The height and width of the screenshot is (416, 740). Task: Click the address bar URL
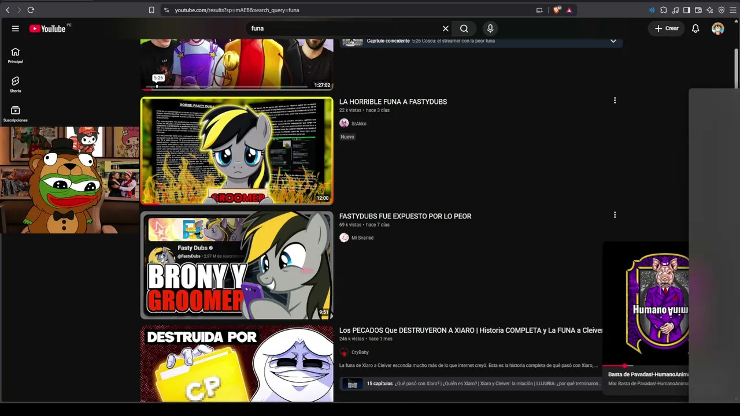[237, 10]
